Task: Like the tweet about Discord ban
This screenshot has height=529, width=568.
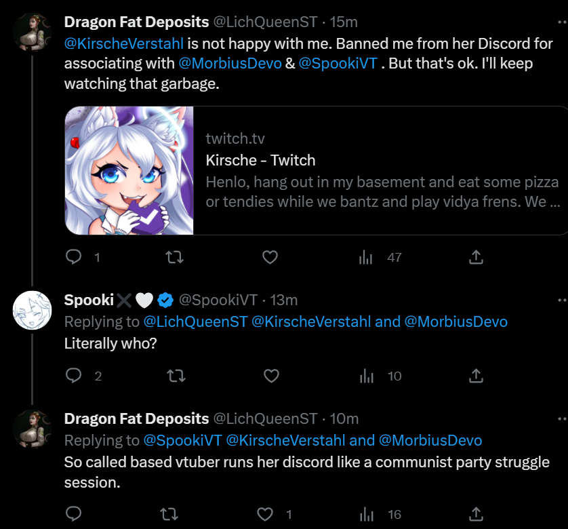Action: (x=270, y=257)
